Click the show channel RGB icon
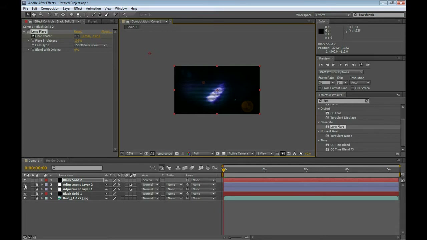 pos(189,154)
